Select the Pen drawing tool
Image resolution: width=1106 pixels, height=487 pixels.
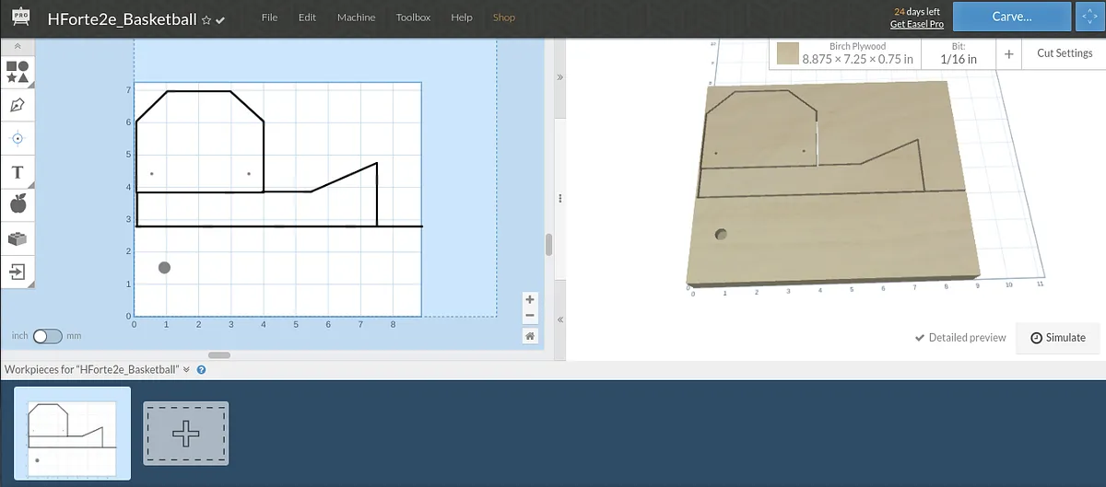pyautogui.click(x=17, y=105)
